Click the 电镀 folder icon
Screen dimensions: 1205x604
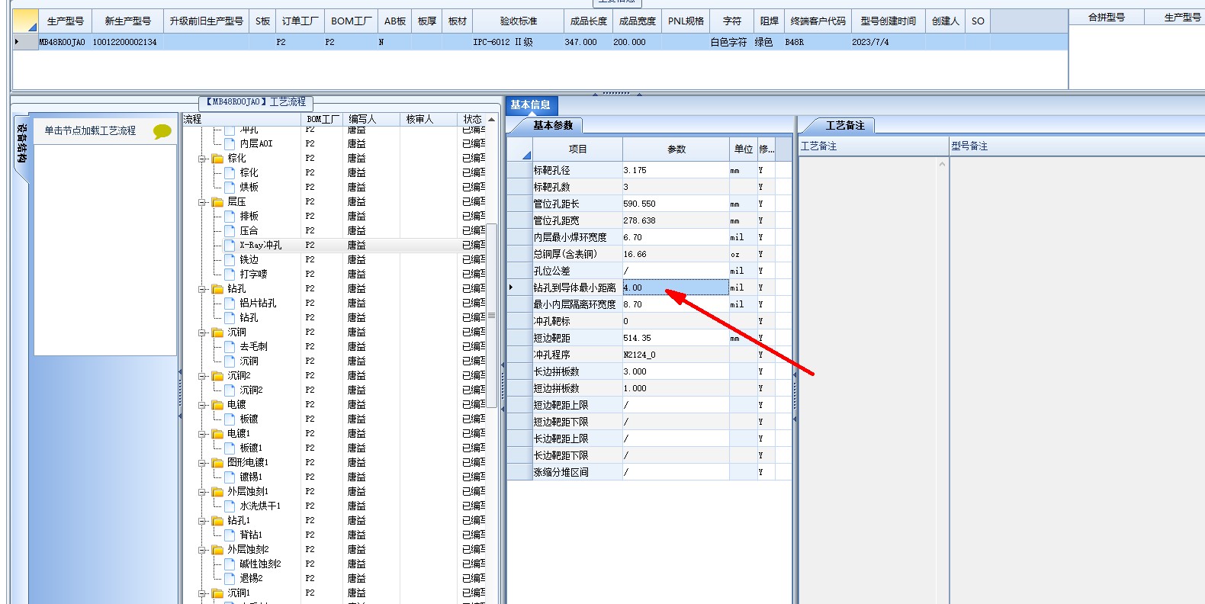(x=217, y=405)
